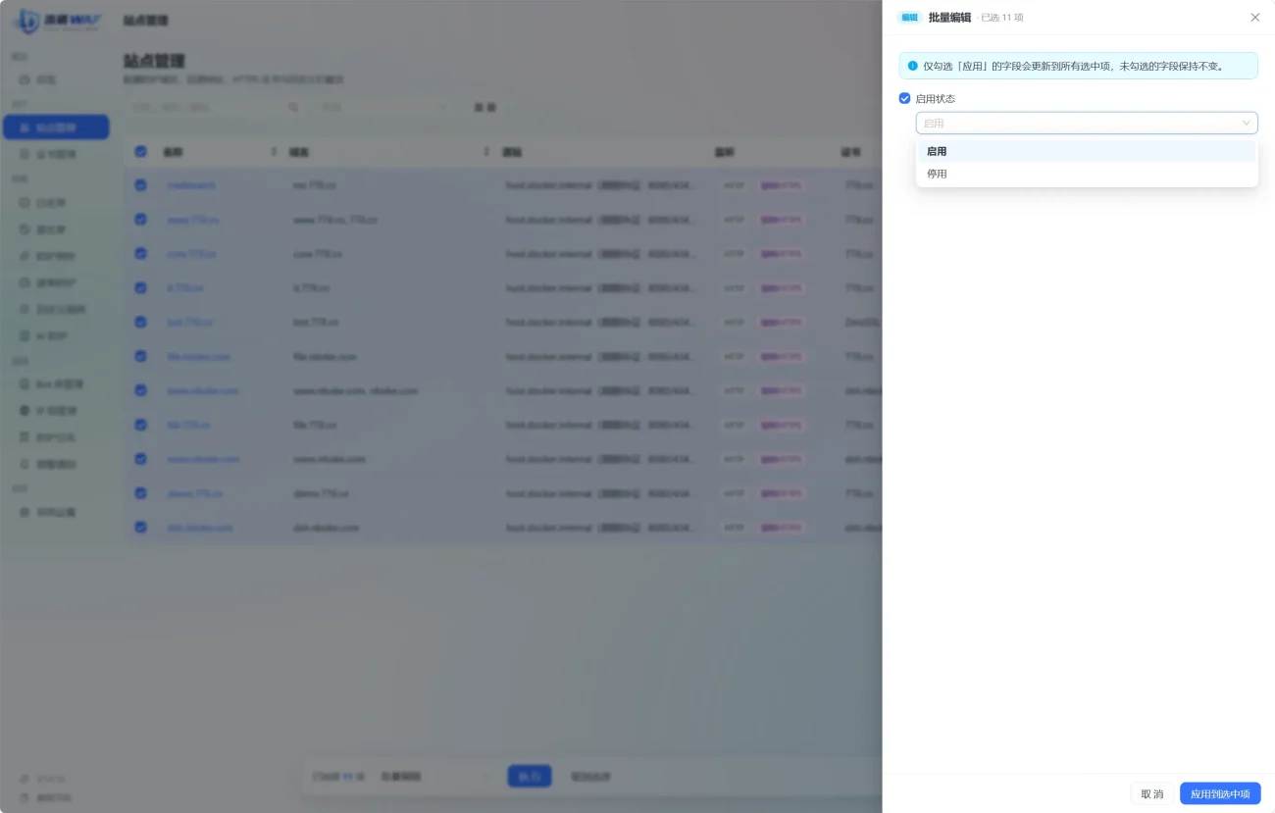Open the 批量编辑 action dropdown in the bottom bar

434,777
